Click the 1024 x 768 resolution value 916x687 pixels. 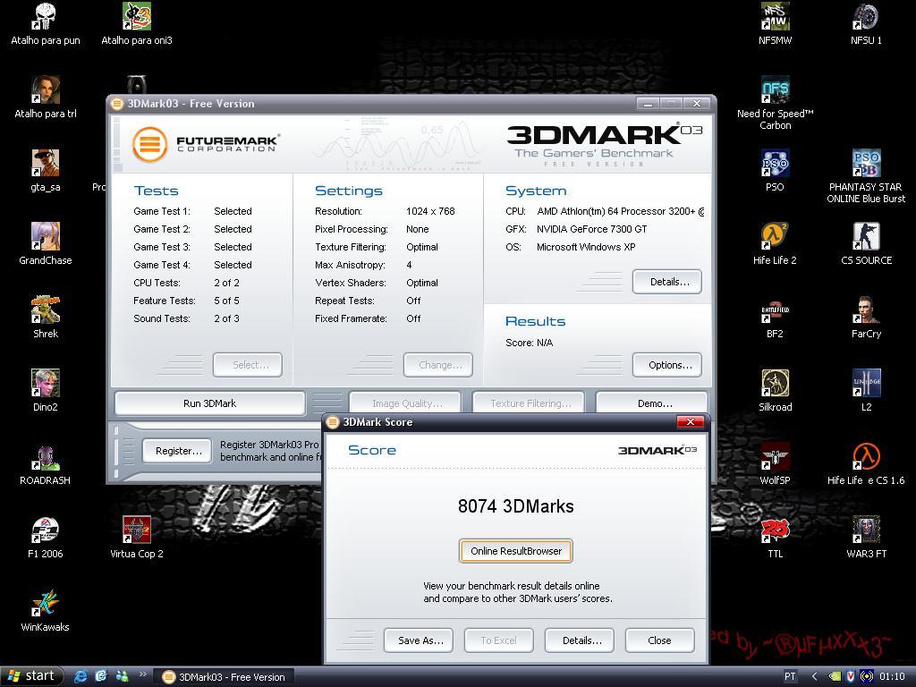(430, 211)
